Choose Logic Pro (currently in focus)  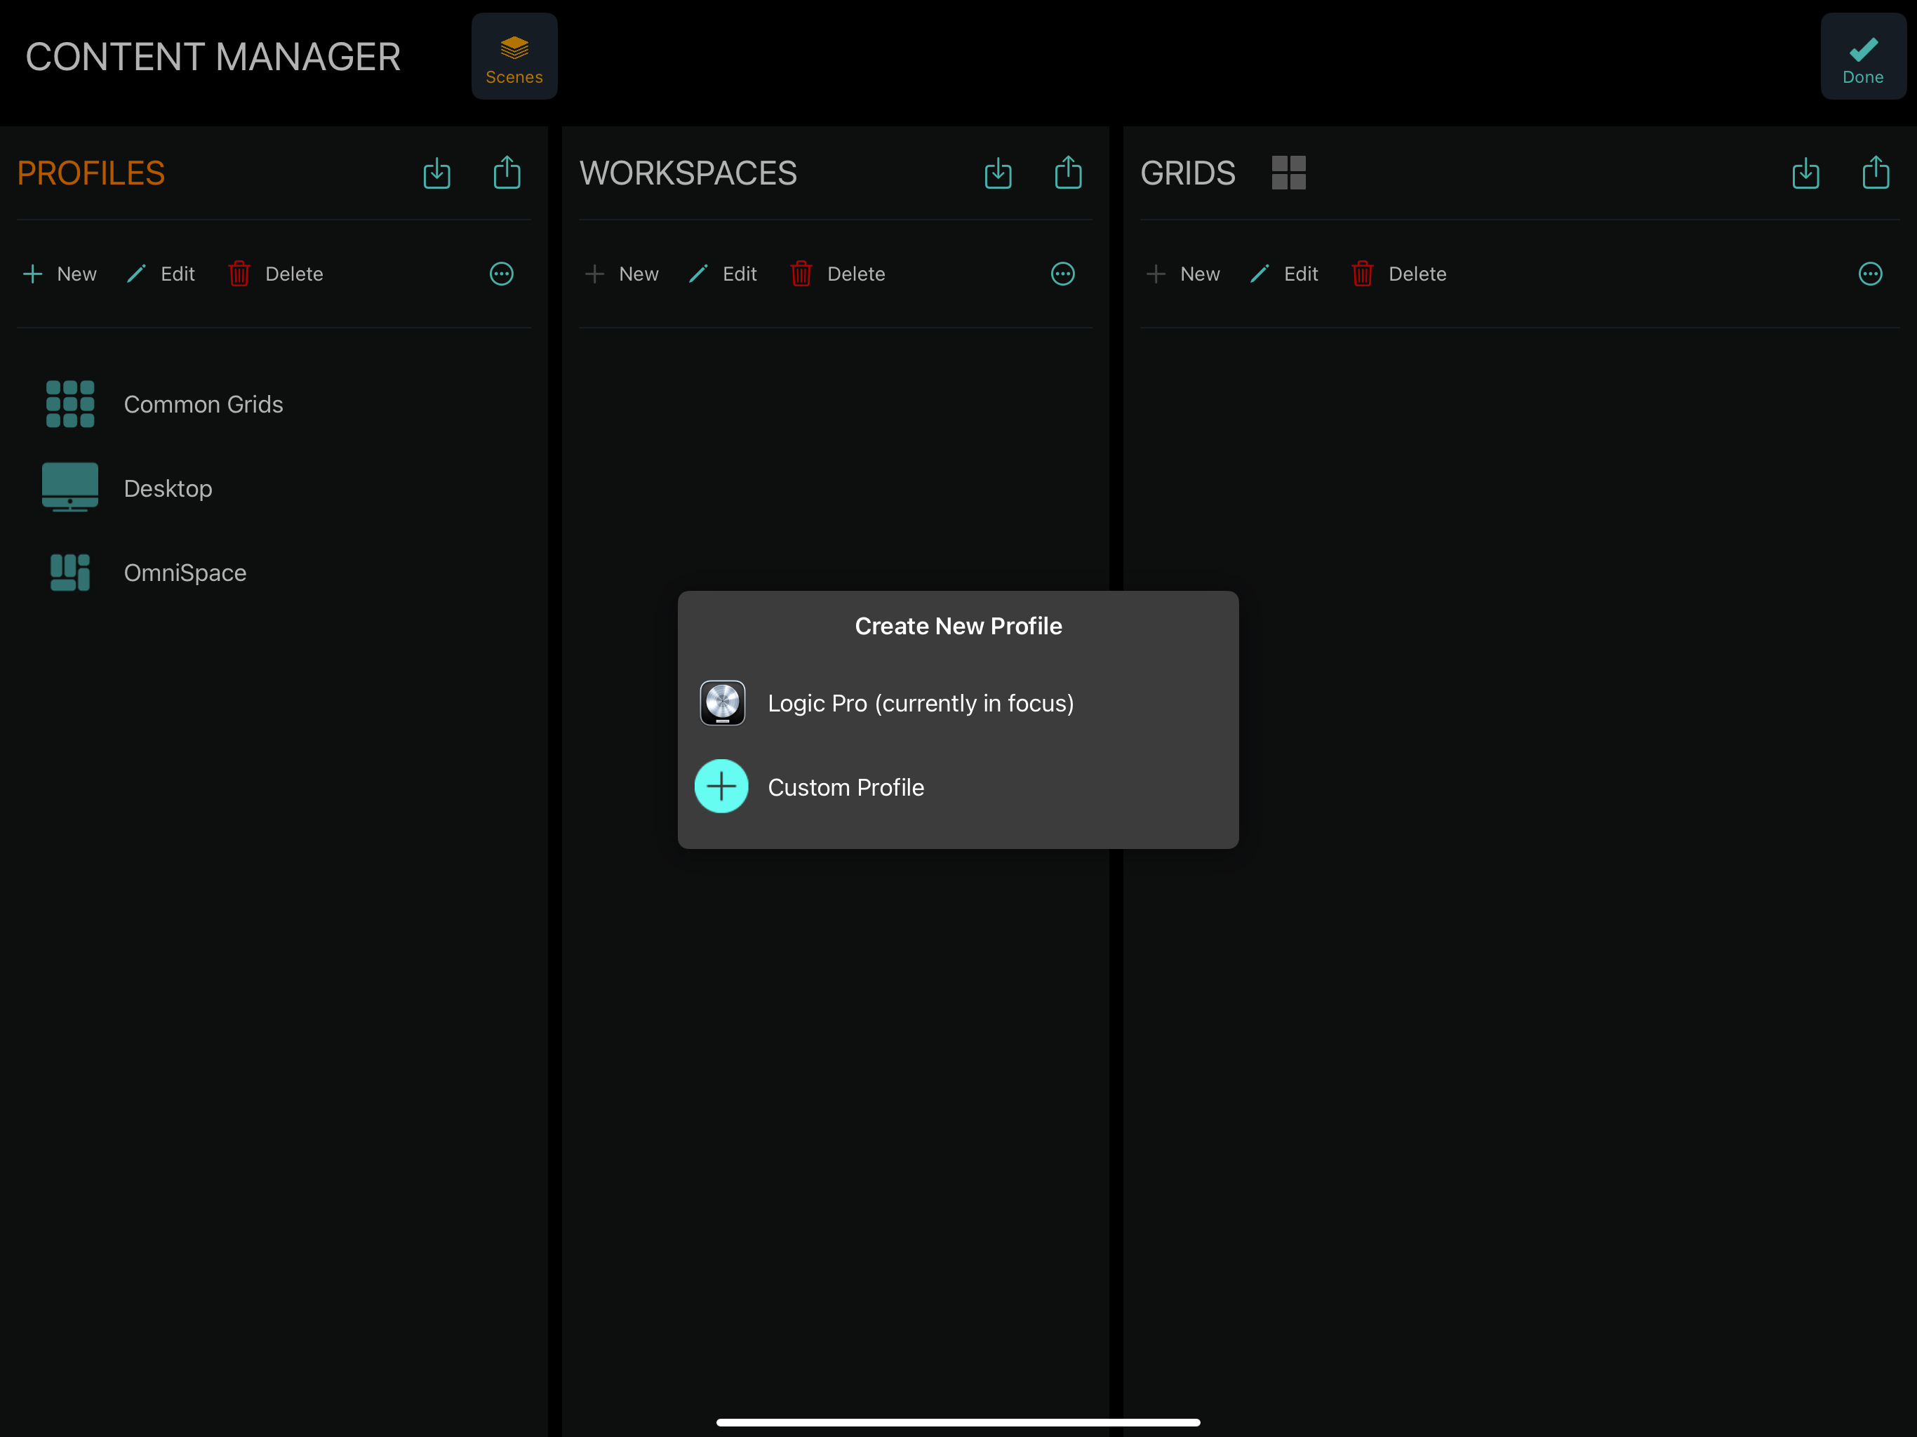click(919, 703)
